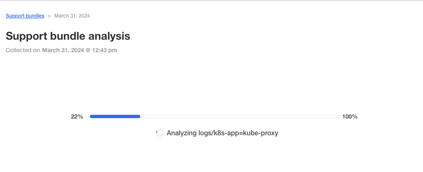Click the 100% progress label
Image resolution: width=423 pixels, height=172 pixels.
350,117
